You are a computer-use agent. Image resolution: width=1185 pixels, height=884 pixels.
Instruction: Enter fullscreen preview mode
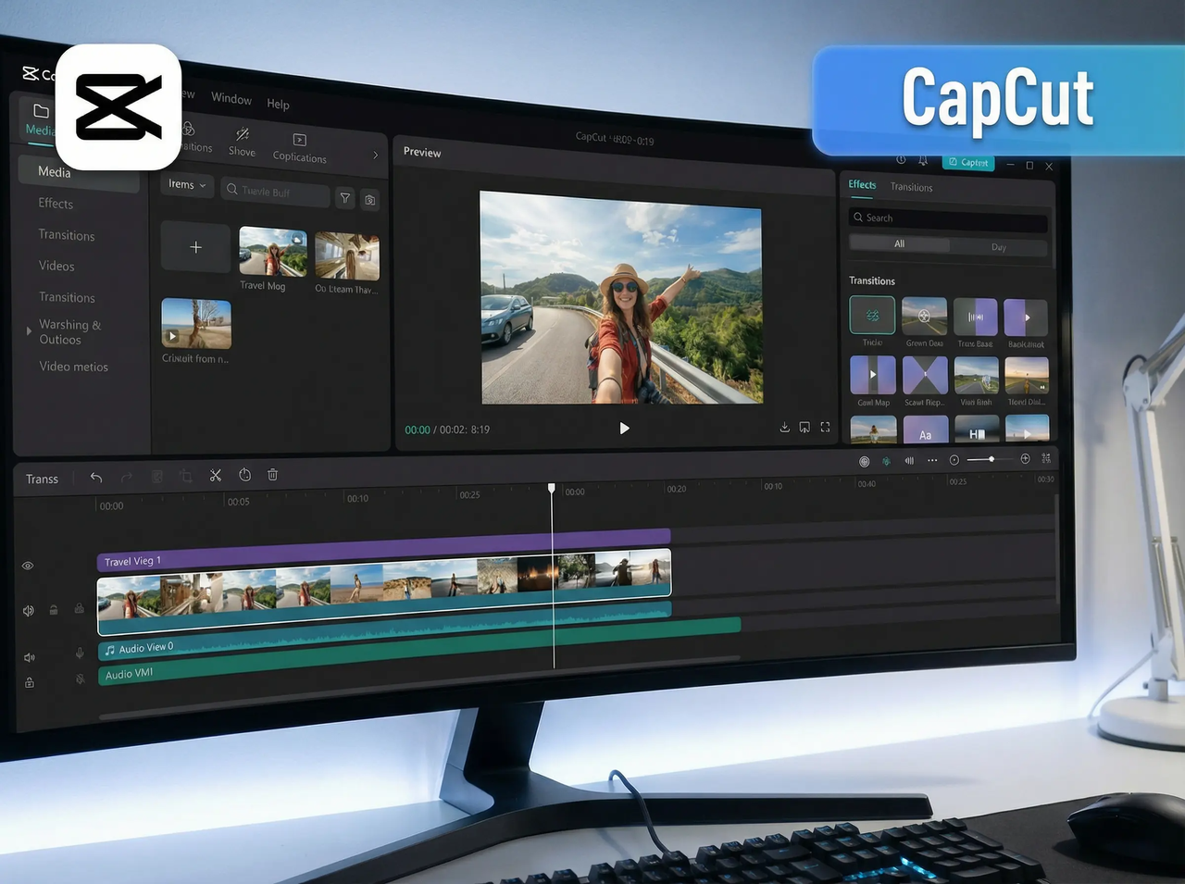click(825, 427)
